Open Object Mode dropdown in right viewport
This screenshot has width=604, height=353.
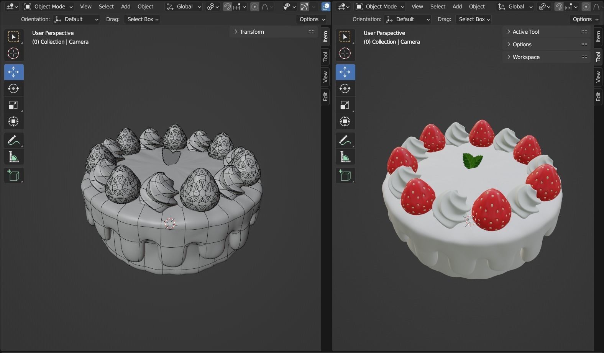379,7
